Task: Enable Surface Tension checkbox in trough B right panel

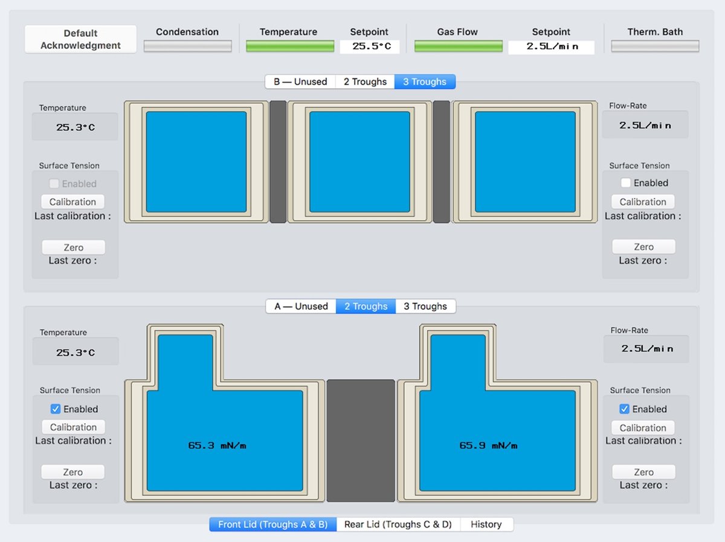Action: (x=626, y=183)
